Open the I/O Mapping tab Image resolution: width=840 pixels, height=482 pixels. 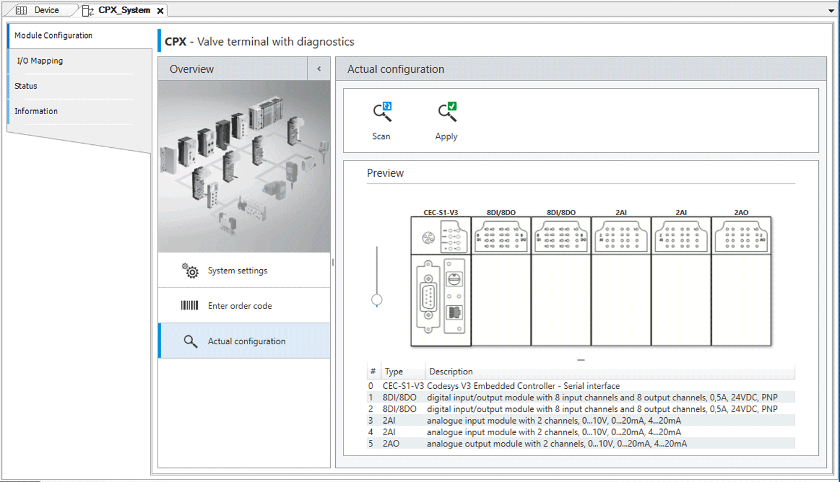(79, 61)
